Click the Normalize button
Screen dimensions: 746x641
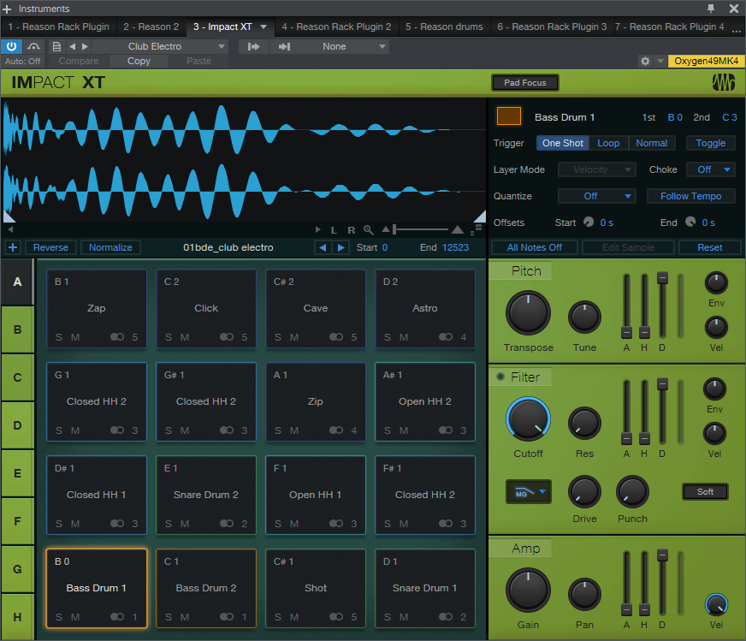[110, 247]
